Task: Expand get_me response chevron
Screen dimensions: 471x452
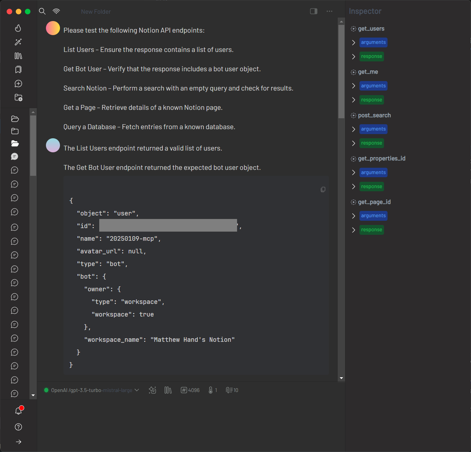Action: pos(354,100)
